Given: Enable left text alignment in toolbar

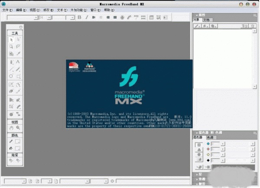Looking at the screenshot, I should [x=94, y=17].
